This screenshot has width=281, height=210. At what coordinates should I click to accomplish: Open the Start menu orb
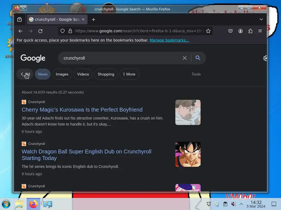[x=6, y=204]
